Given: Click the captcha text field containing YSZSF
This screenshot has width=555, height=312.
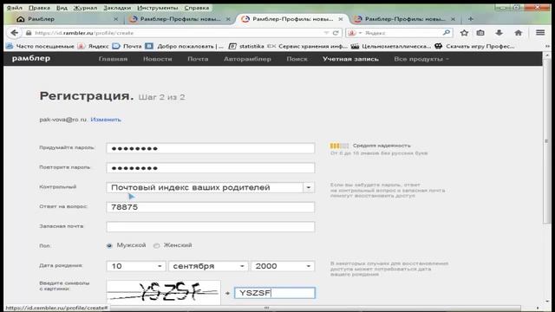Looking at the screenshot, I should 274,293.
